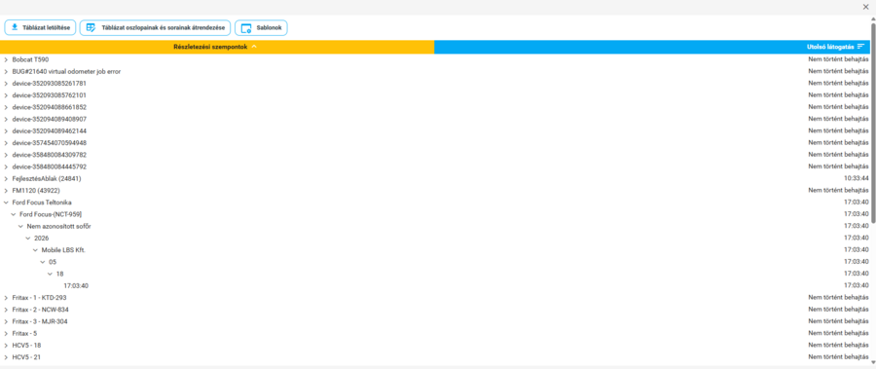
Task: Expand device-357454070594948
Action: pyautogui.click(x=6, y=142)
